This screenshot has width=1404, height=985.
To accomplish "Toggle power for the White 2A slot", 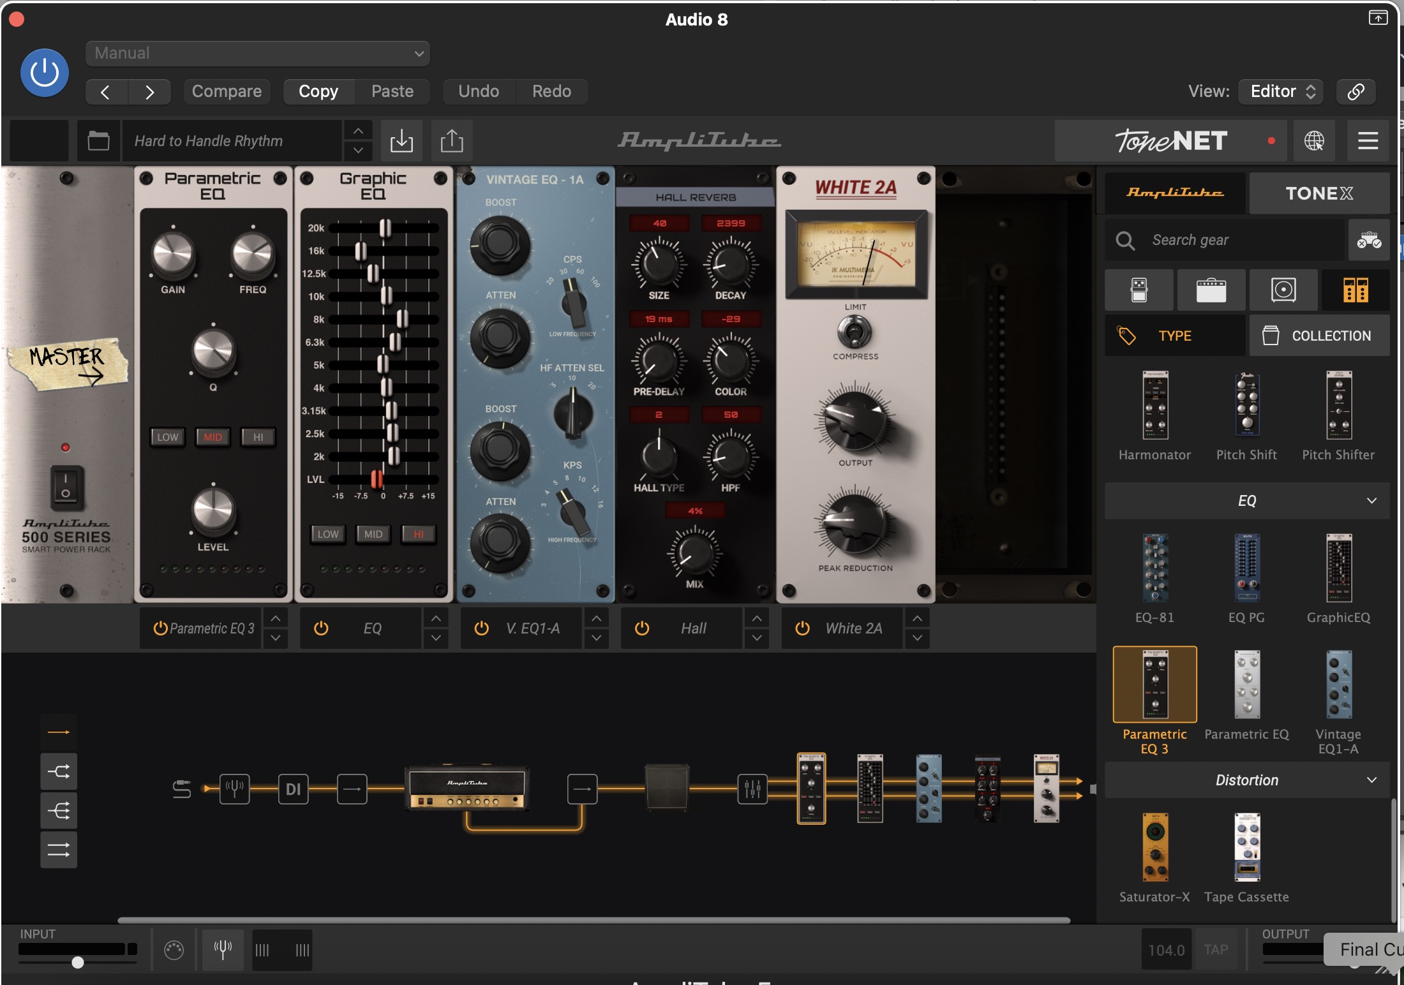I will [802, 628].
